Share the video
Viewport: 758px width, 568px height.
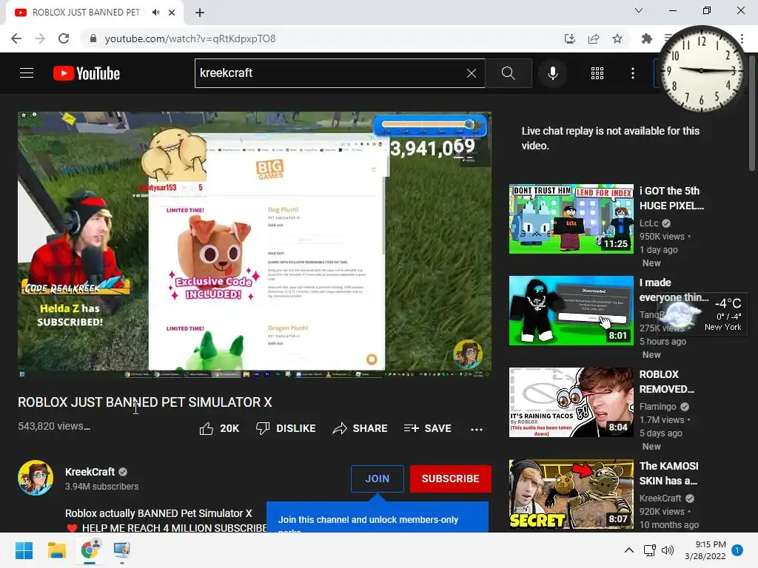(360, 428)
